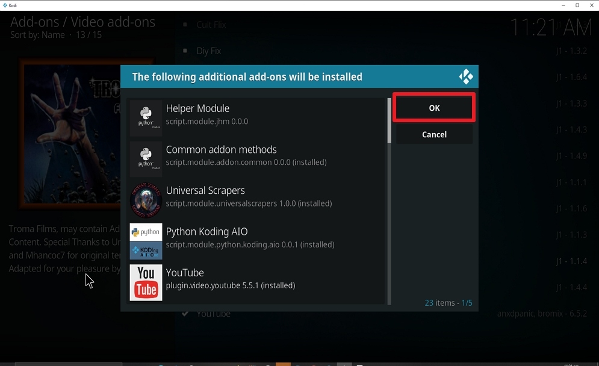This screenshot has width=599, height=366.
Task: Select the Python Koding AIO entry
Action: click(256, 241)
